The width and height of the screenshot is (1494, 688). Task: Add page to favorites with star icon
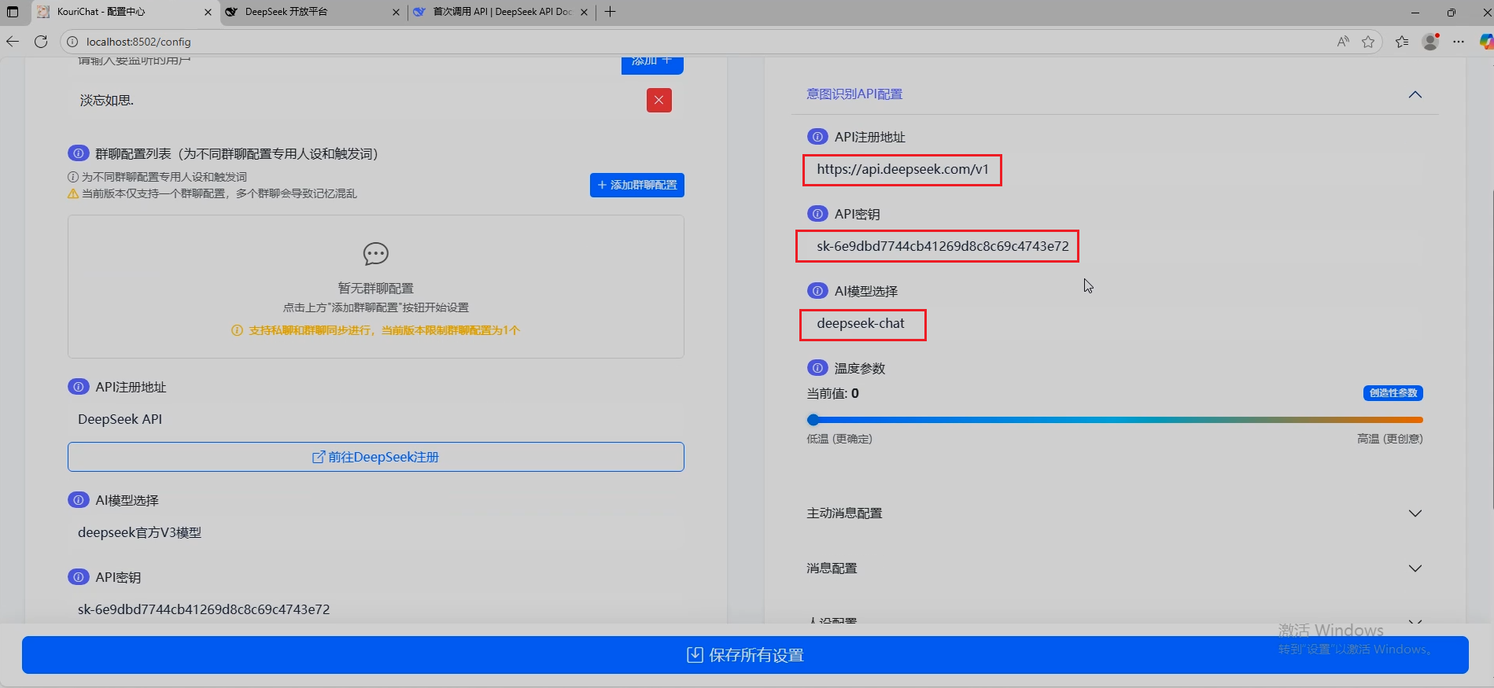tap(1368, 42)
